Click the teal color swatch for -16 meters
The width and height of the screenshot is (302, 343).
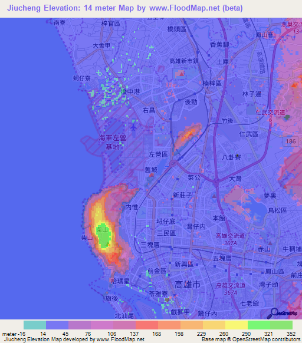pos(35,325)
